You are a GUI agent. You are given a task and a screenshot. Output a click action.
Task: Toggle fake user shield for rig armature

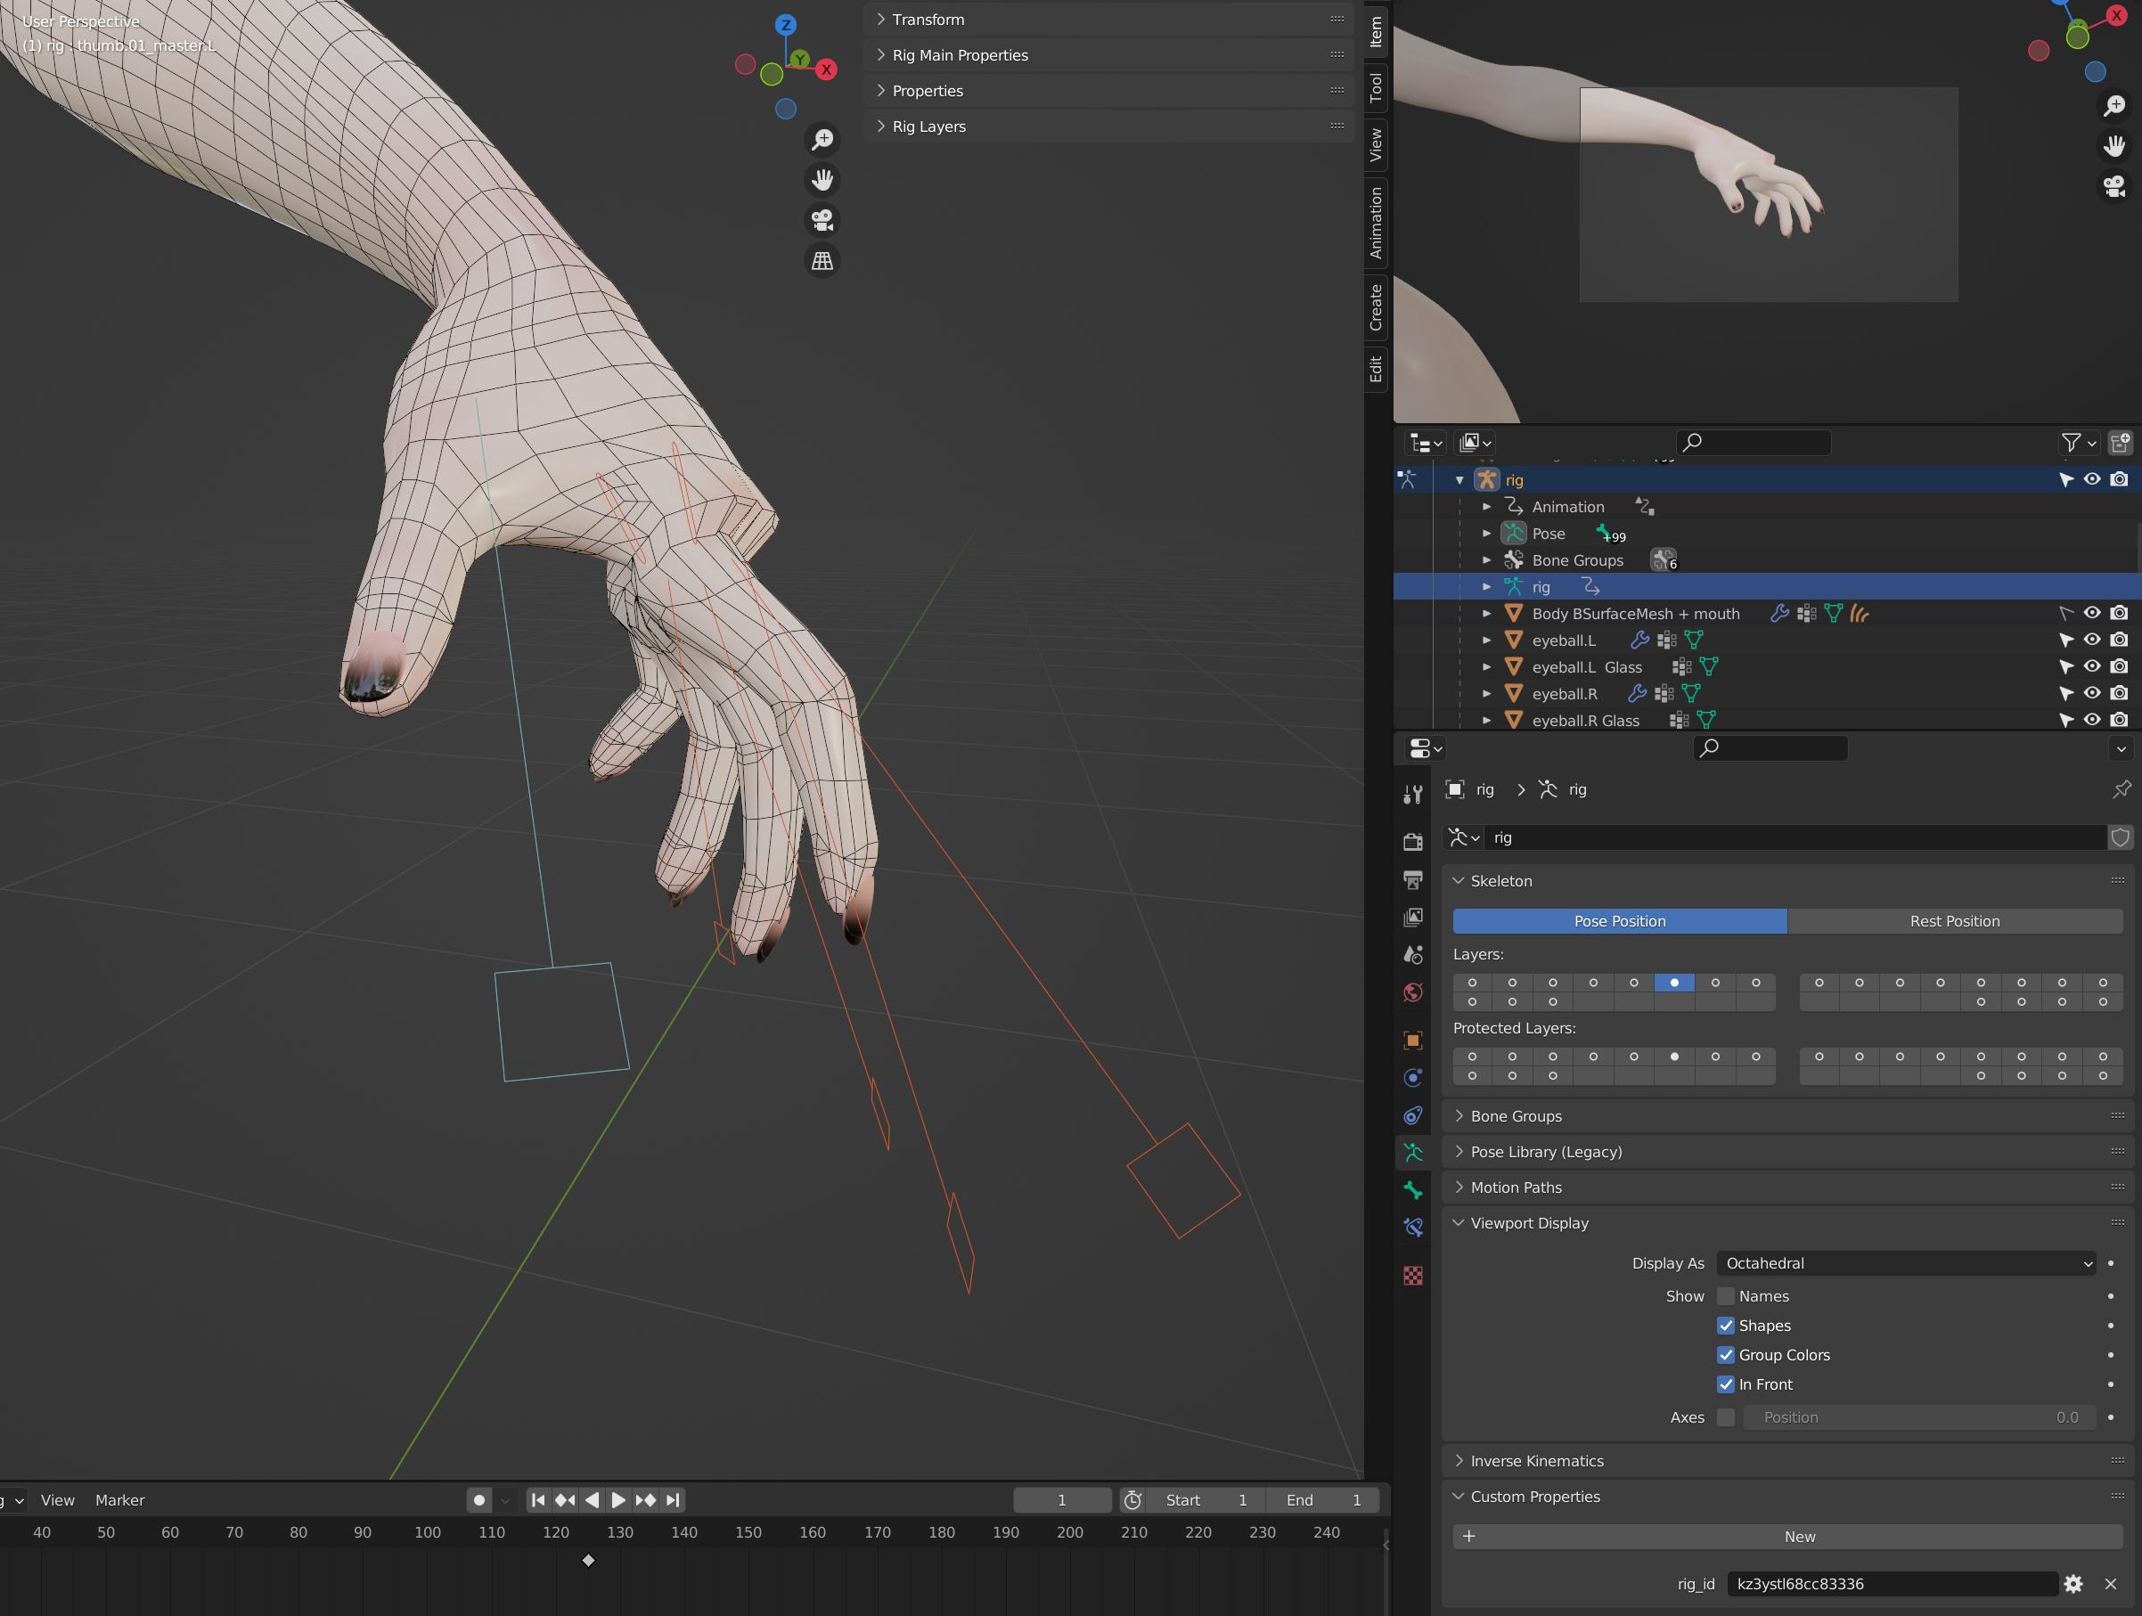pos(2120,837)
